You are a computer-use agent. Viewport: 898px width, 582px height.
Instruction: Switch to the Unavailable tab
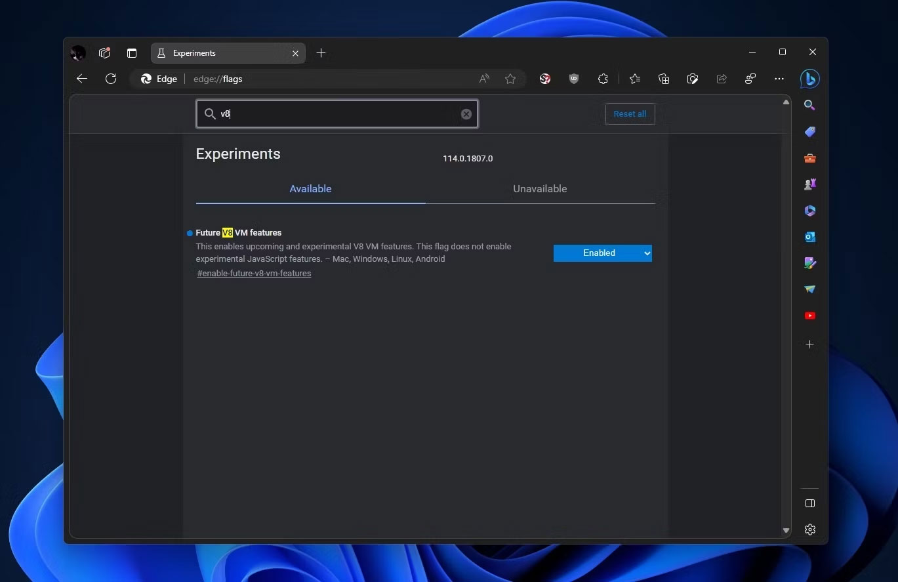[x=540, y=189]
